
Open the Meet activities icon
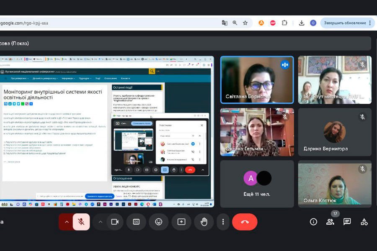pos(364,222)
